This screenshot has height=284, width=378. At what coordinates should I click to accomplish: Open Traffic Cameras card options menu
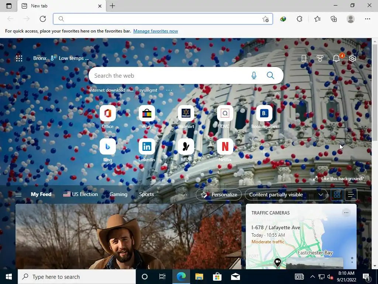click(346, 213)
